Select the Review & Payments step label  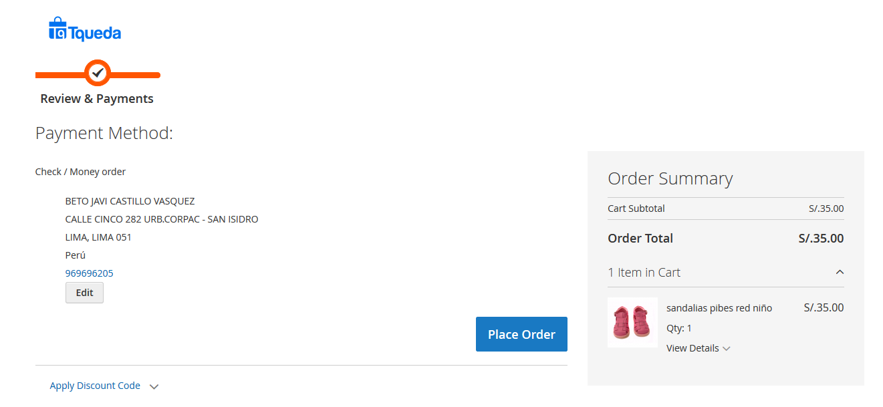[x=96, y=98]
